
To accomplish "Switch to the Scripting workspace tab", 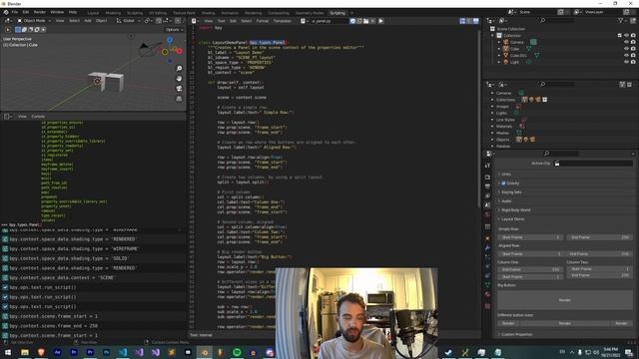I will point(337,13).
